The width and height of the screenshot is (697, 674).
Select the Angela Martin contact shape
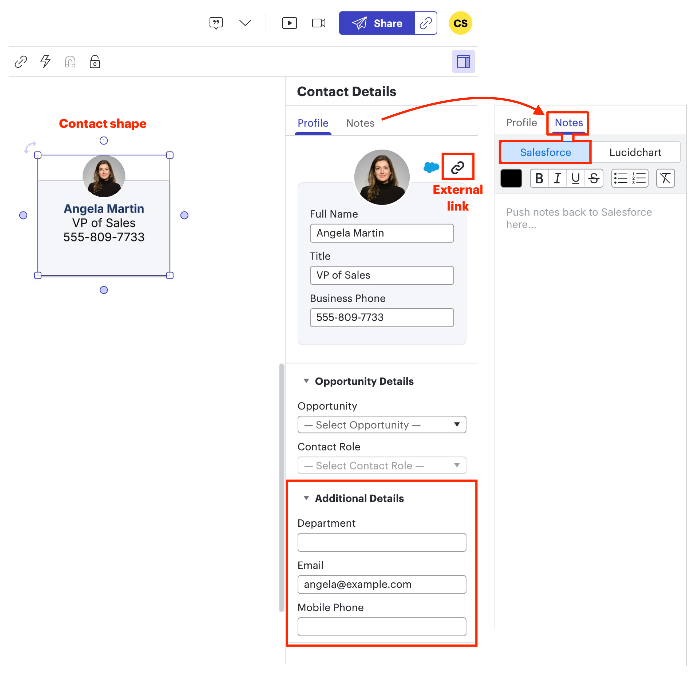coord(104,215)
